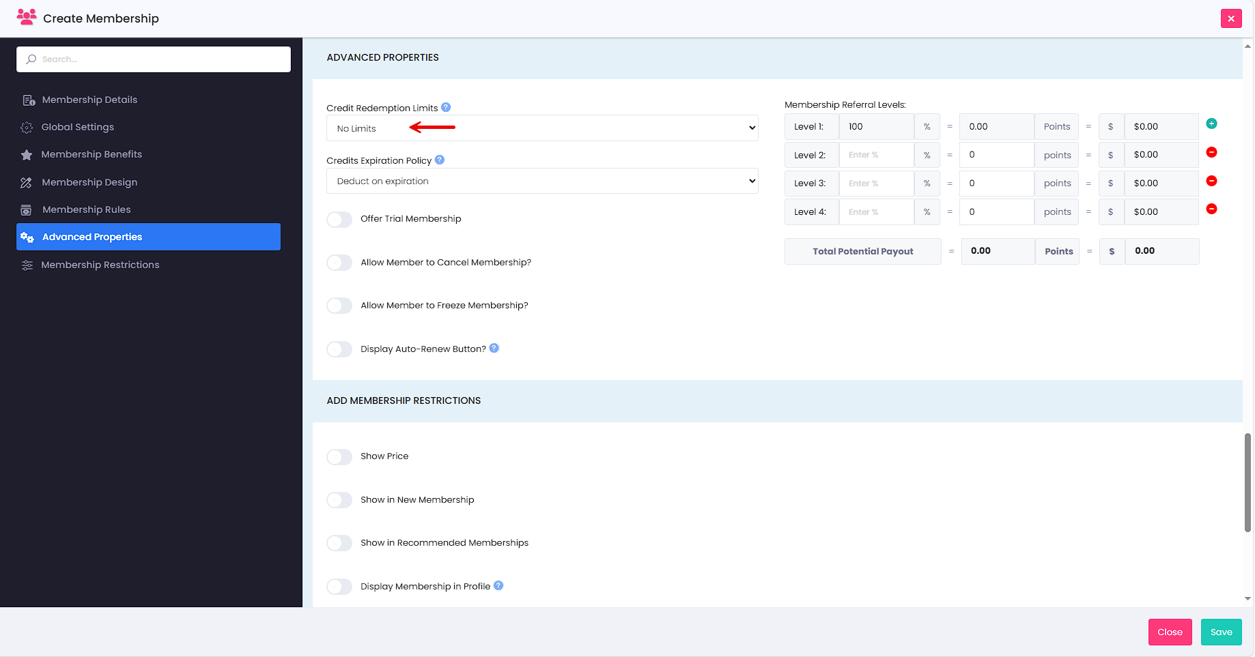This screenshot has width=1255, height=657.
Task: Click Membership Referral Levels label
Action: 845,105
